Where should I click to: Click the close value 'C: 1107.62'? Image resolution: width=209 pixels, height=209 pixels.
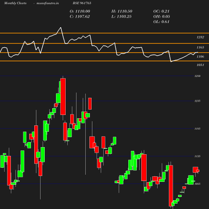(x=80, y=17)
